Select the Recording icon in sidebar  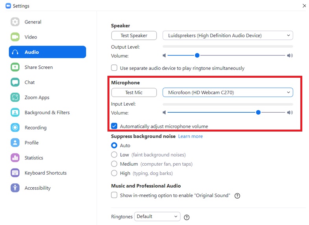click(15, 128)
